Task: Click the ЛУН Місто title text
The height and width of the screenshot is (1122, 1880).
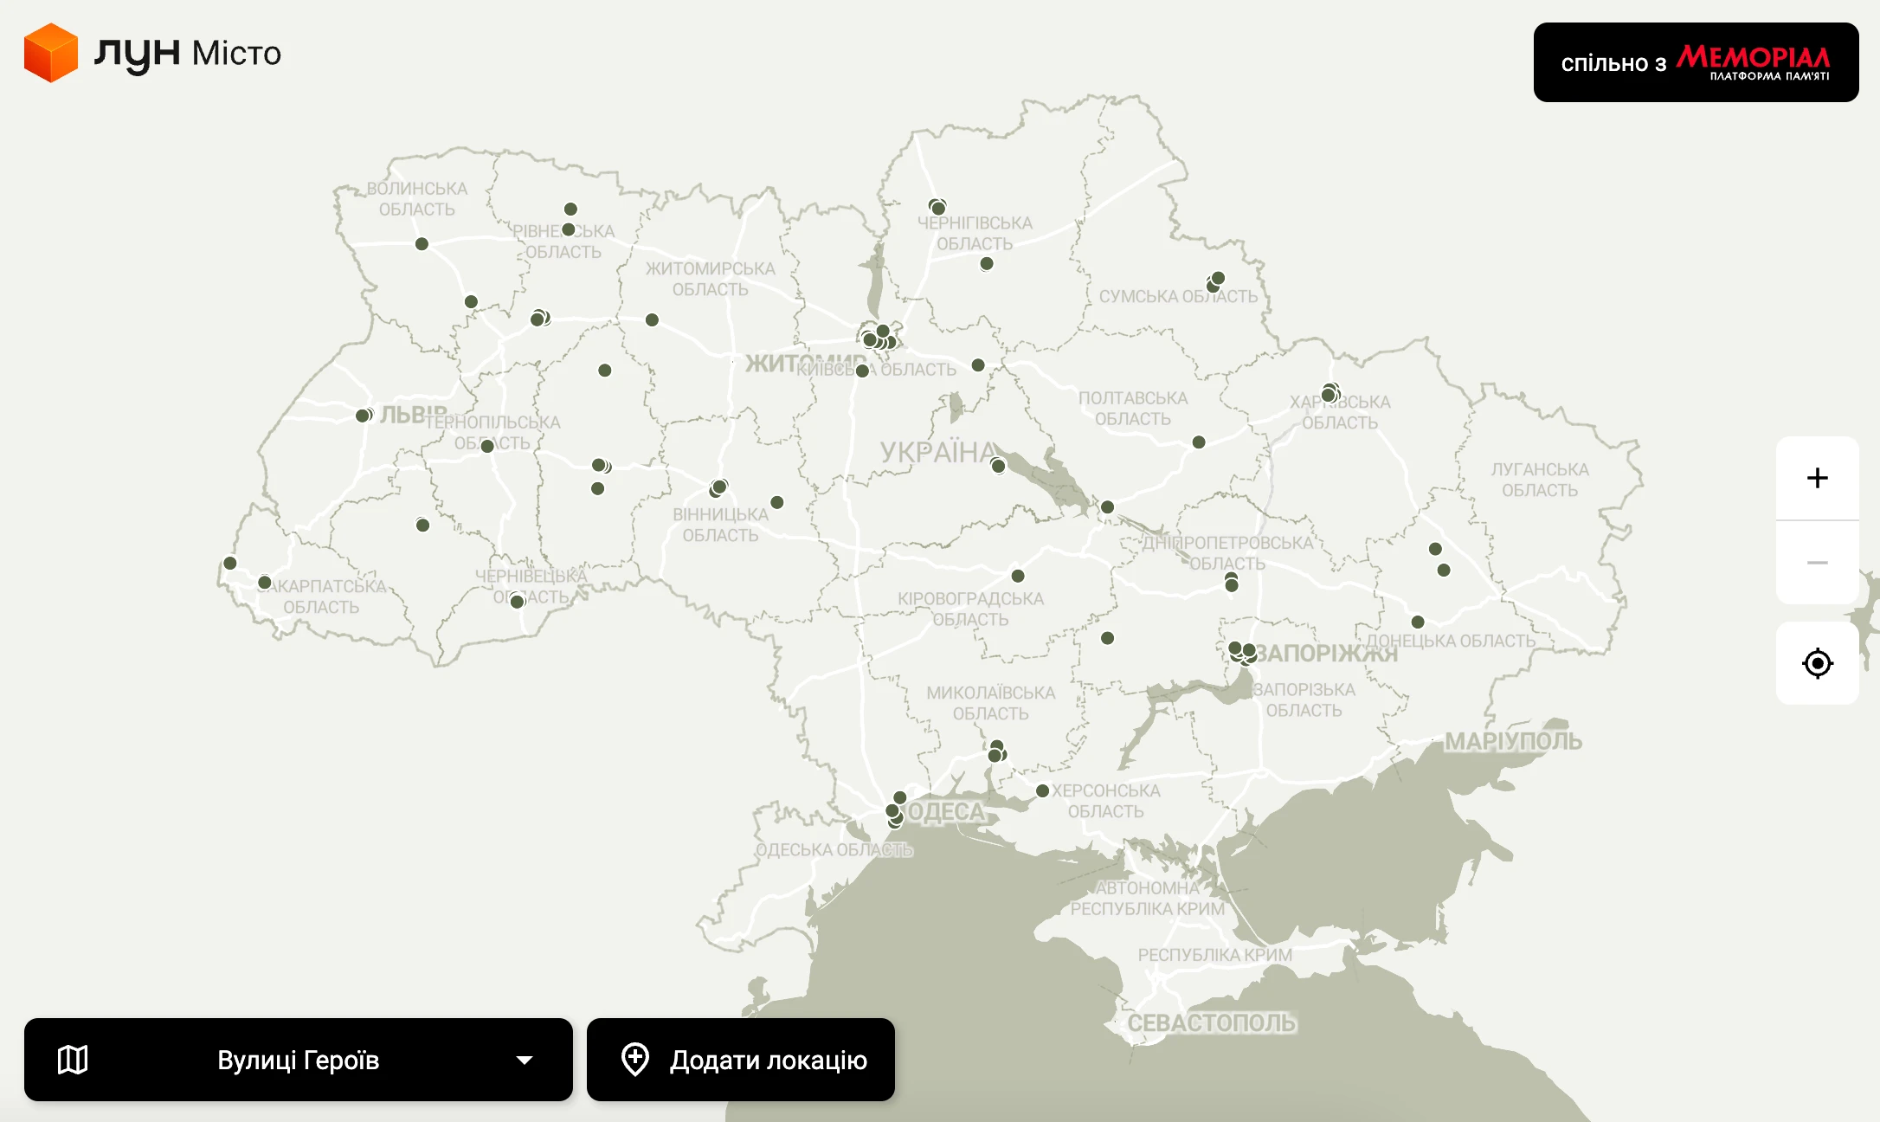Action: pos(188,54)
